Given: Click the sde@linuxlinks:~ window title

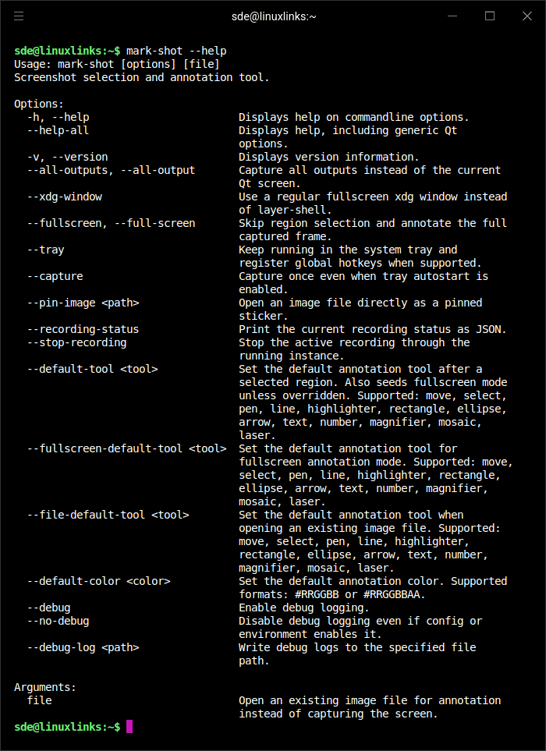Looking at the screenshot, I should pos(274,16).
